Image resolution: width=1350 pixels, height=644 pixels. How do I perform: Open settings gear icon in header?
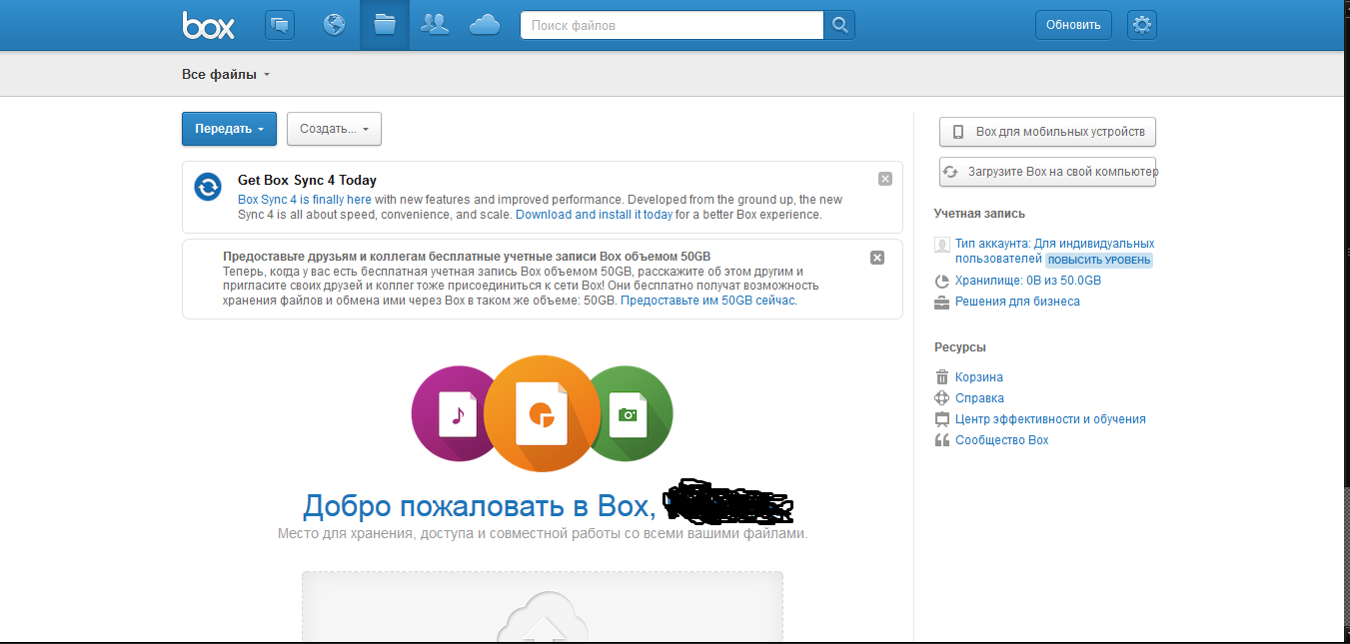[x=1141, y=25]
